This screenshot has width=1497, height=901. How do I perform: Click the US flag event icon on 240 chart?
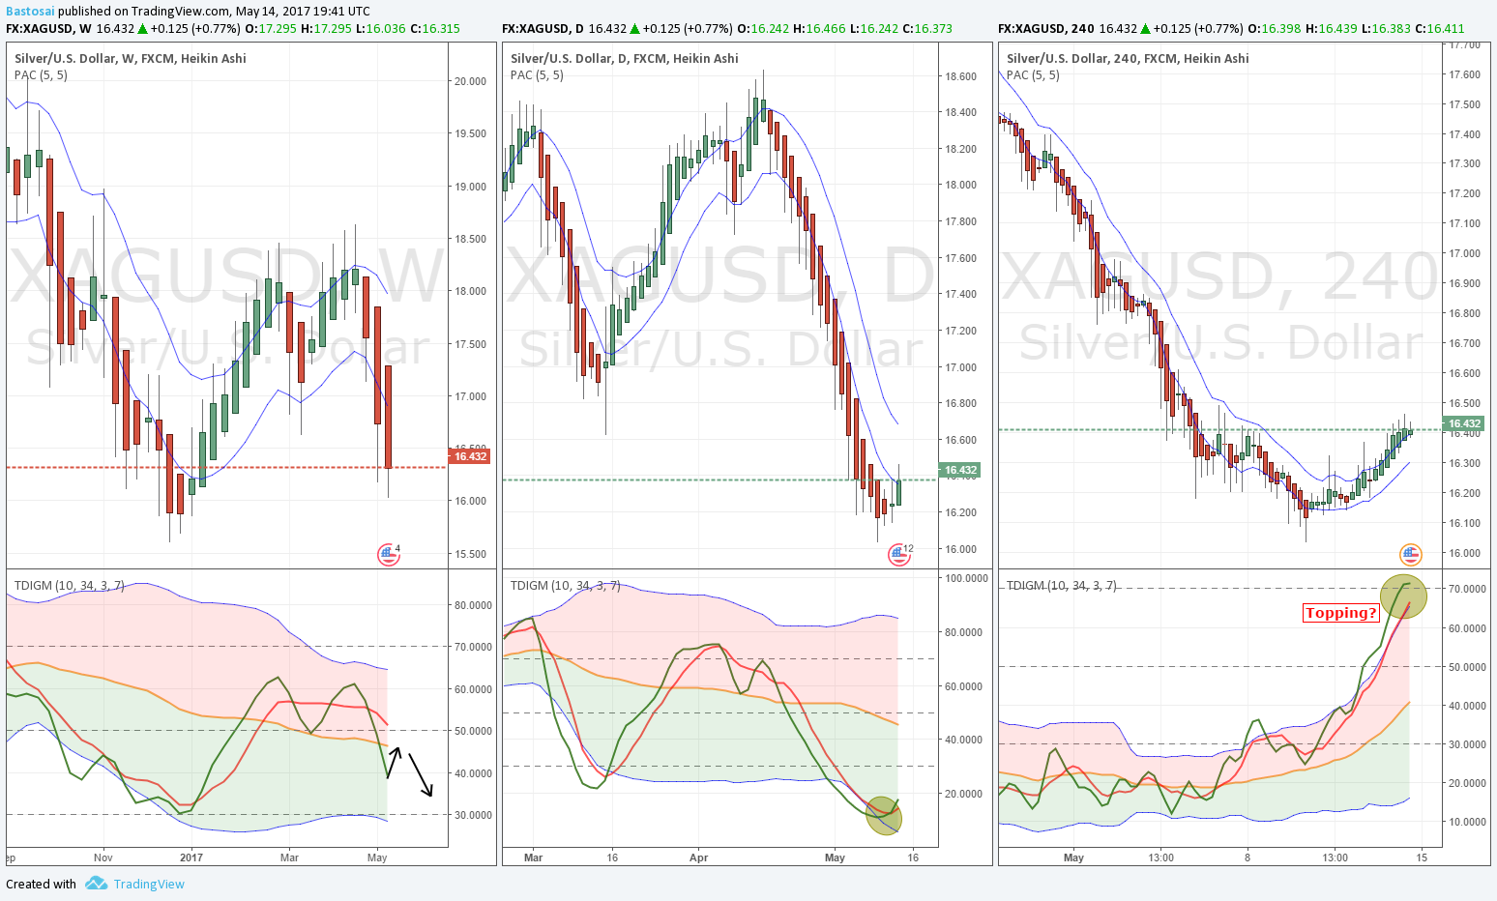1411,554
